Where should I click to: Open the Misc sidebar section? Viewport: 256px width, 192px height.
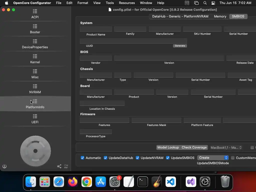tap(35, 74)
